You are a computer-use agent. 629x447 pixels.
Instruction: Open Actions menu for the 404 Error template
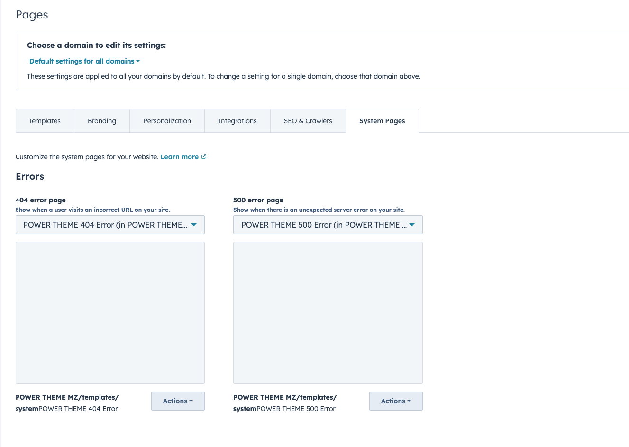(x=178, y=401)
